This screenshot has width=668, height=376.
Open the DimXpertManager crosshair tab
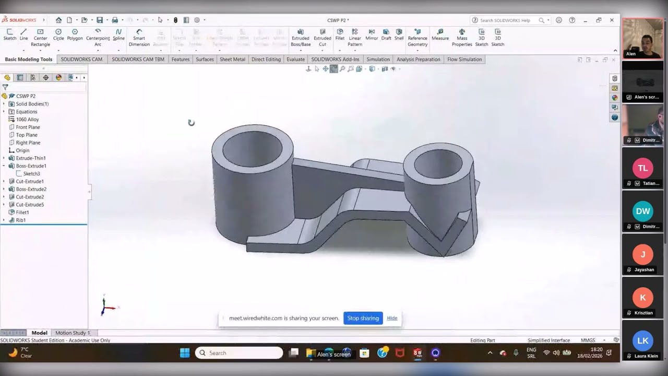point(46,77)
